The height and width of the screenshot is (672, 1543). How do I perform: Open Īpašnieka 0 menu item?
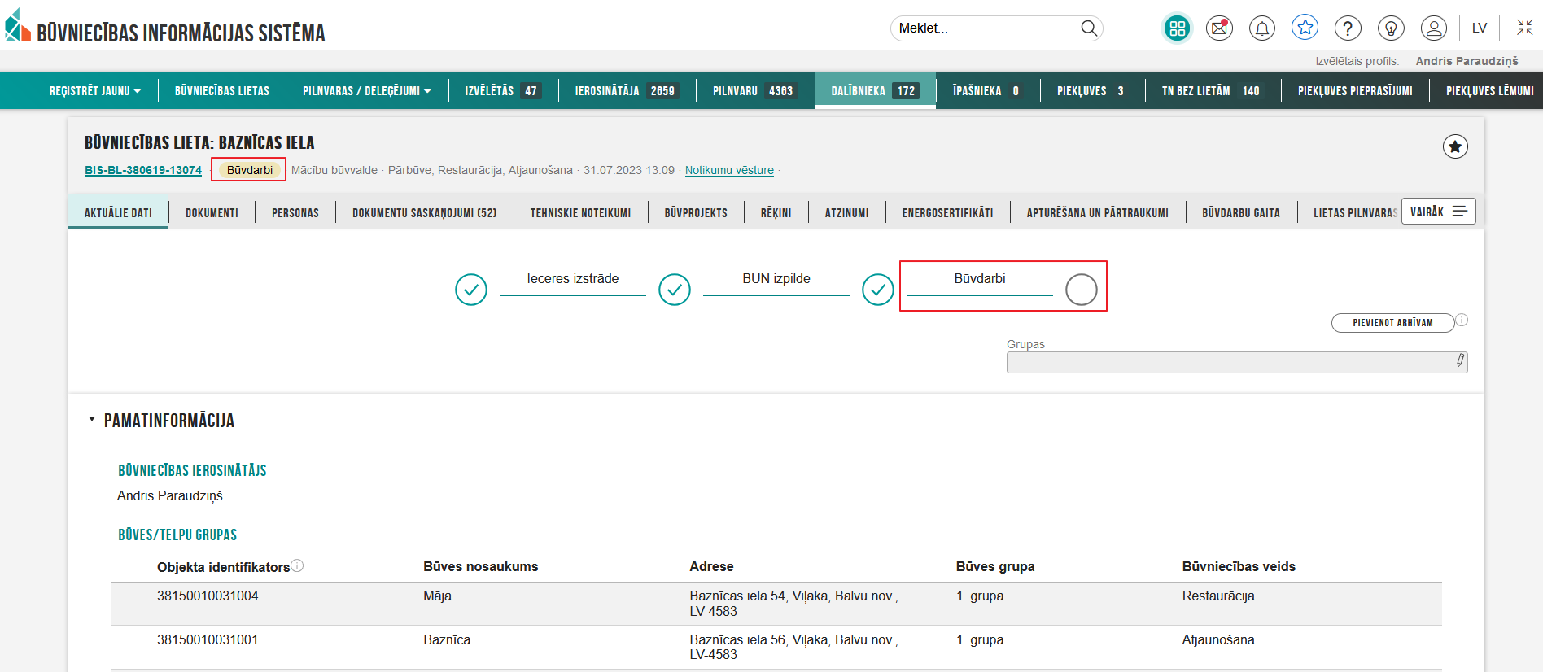987,91
